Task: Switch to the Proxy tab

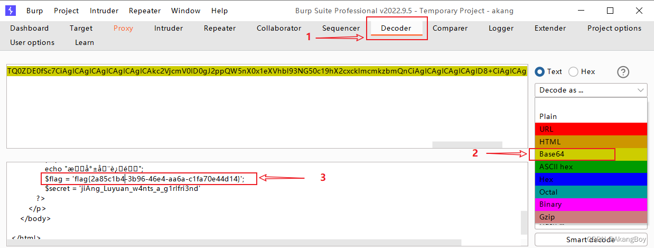Action: (x=123, y=28)
